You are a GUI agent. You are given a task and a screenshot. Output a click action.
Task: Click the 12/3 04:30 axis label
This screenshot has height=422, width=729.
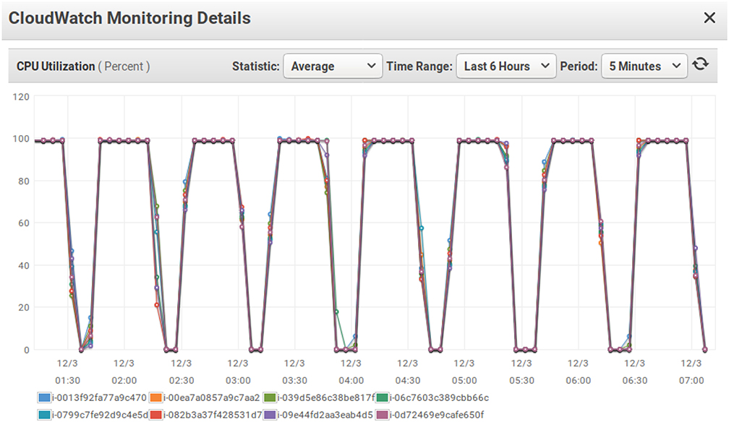[408, 372]
